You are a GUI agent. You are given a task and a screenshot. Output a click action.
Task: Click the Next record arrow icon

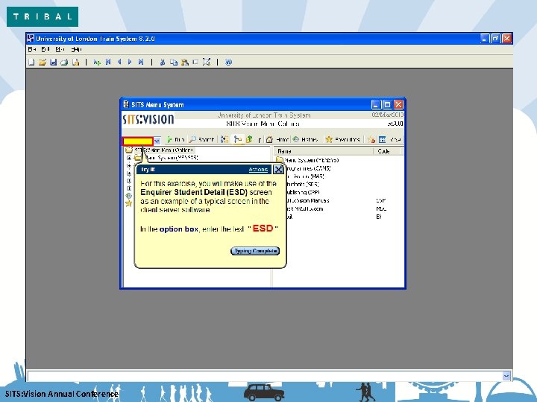click(130, 62)
